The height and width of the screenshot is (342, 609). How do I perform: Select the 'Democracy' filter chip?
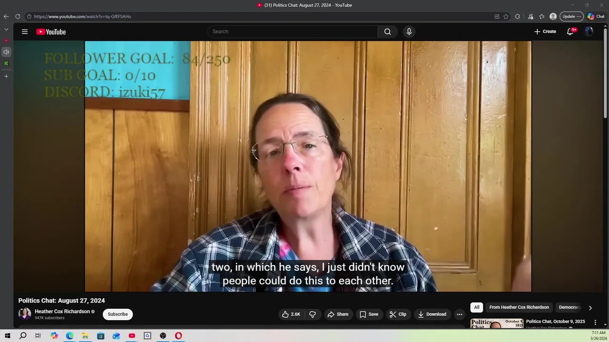[570, 307]
